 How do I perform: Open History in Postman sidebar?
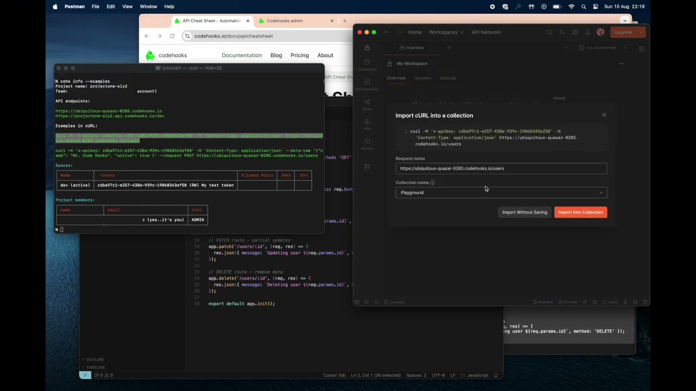367,144
